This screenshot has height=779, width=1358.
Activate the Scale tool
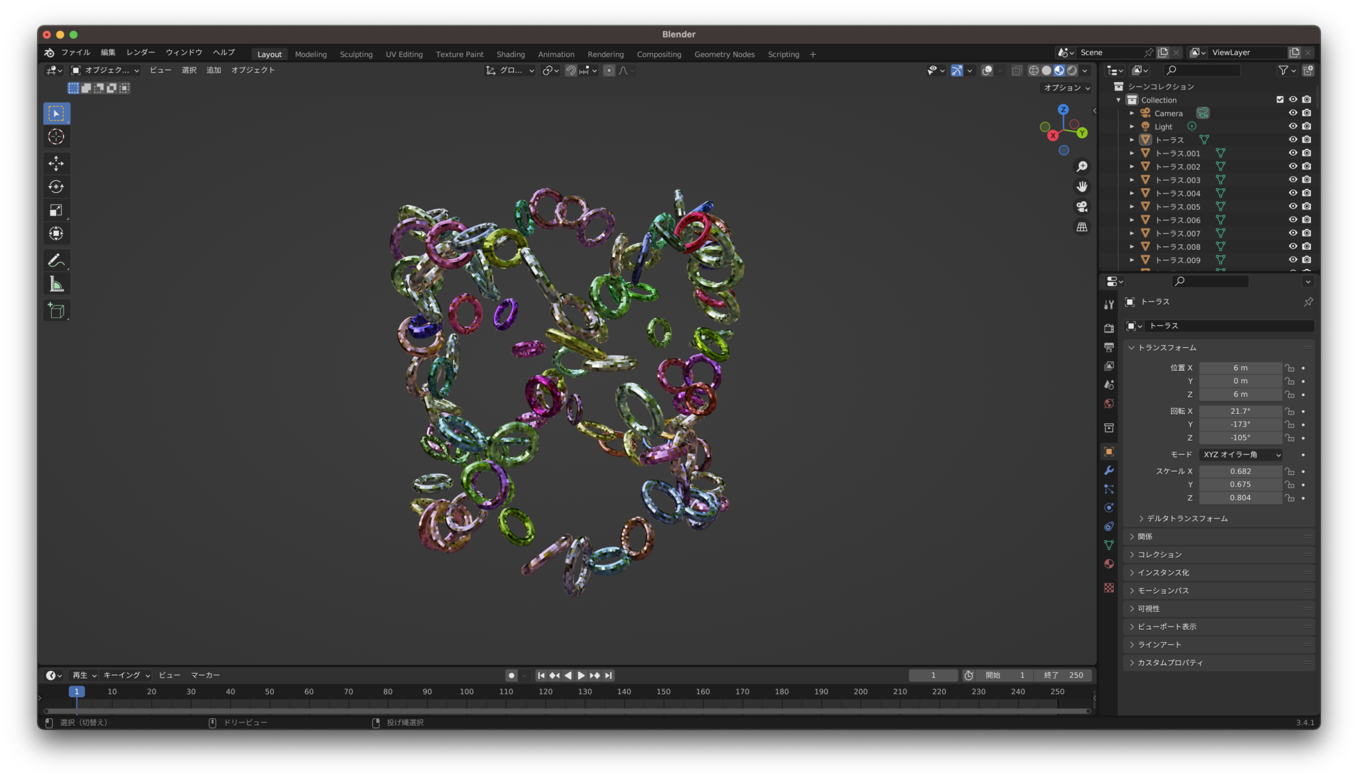[x=56, y=210]
